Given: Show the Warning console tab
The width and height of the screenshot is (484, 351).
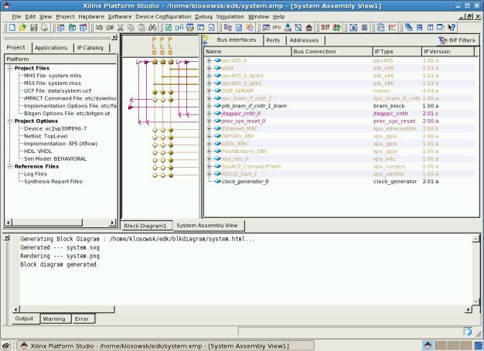Looking at the screenshot, I should pos(54,318).
